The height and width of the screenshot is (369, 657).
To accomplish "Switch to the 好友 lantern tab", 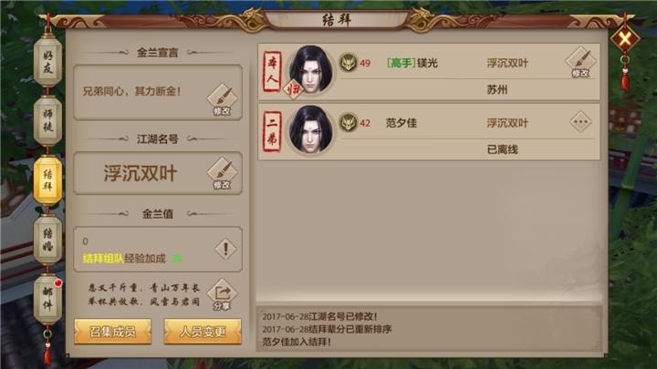I will coord(47,61).
